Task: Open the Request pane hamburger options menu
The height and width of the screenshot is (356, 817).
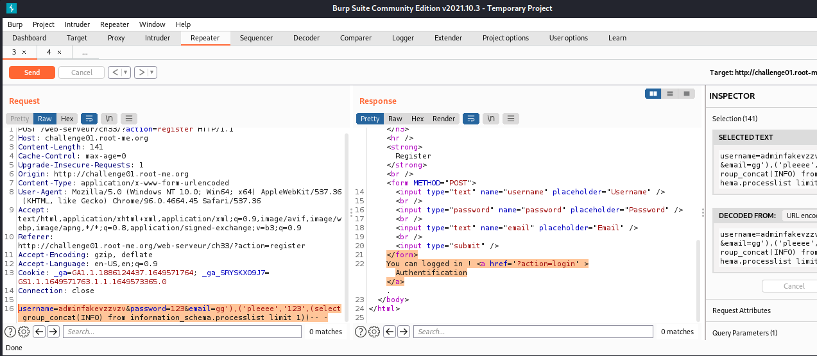Action: coord(129,119)
